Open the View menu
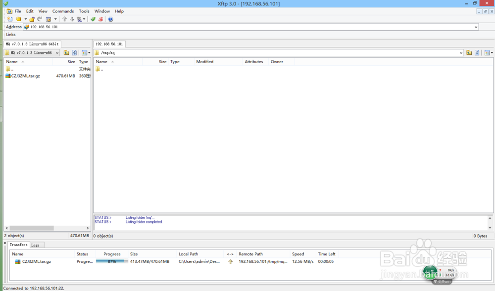This screenshot has height=291, width=495. [43, 11]
